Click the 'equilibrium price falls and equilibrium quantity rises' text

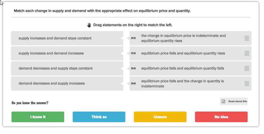click(183, 53)
